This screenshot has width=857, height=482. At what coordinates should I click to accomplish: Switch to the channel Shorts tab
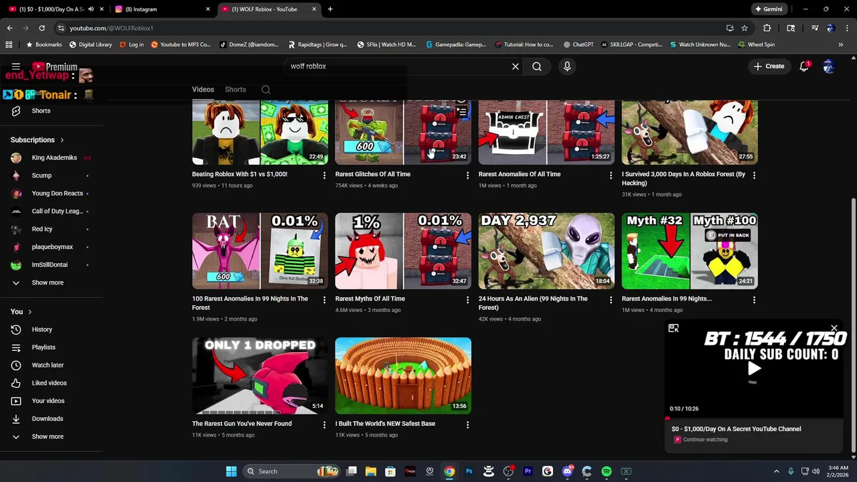tap(235, 90)
